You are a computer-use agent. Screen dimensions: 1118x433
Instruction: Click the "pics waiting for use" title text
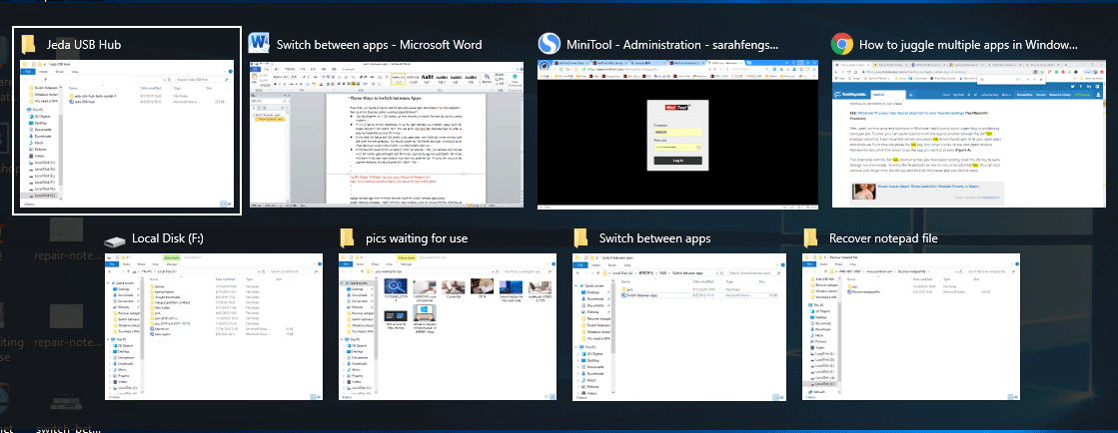[417, 238]
